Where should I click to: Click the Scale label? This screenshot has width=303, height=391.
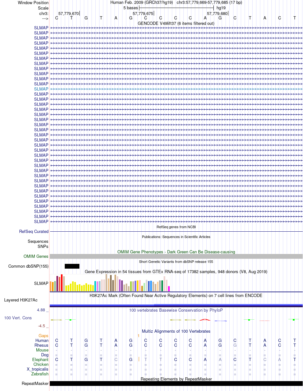[43, 8]
